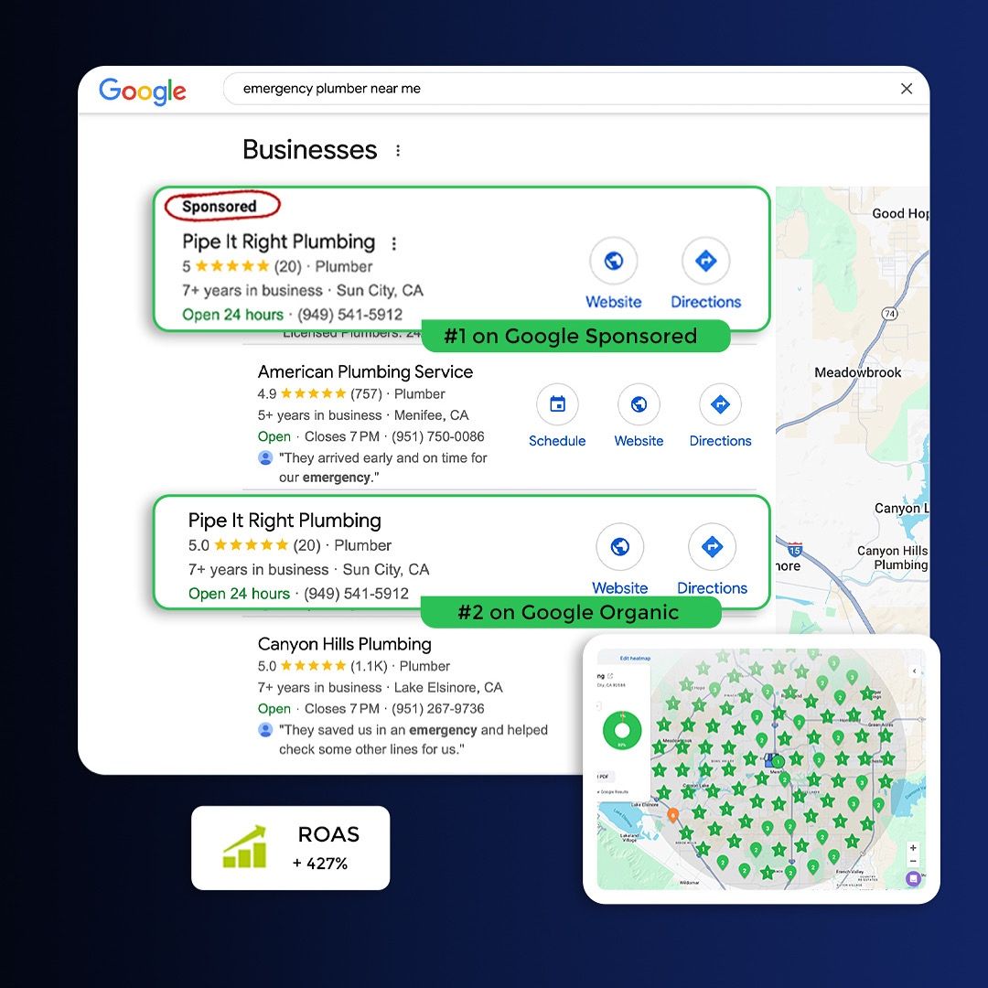Click the Website globe icon for American Plumbing Service

tap(639, 404)
